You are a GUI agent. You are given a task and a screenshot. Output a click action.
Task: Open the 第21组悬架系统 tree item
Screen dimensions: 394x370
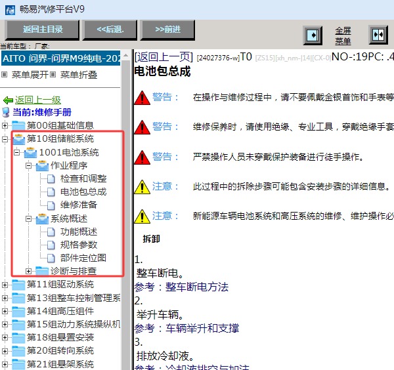point(60,364)
